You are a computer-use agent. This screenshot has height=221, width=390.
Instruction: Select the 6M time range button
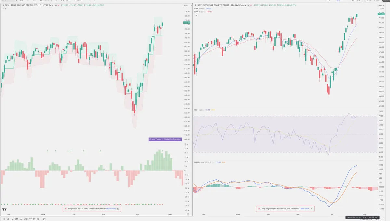pyautogui.click(x=21, y=219)
